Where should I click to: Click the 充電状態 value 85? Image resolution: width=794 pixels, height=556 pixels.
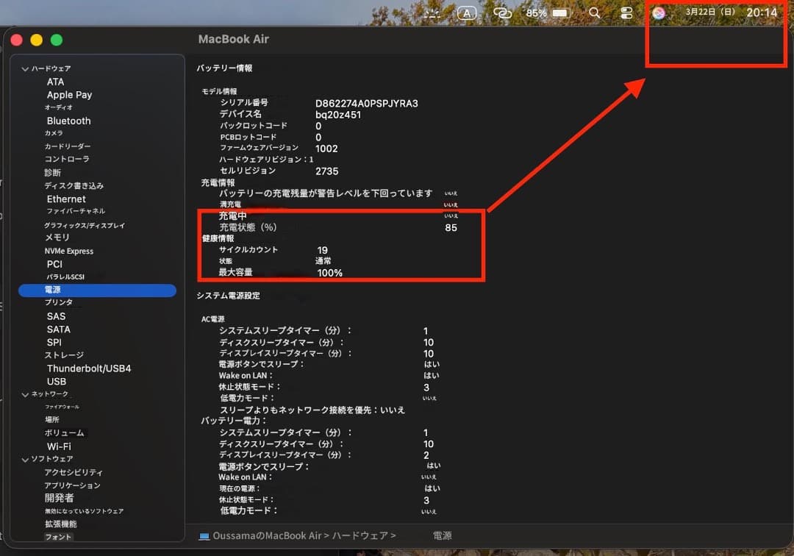point(451,228)
